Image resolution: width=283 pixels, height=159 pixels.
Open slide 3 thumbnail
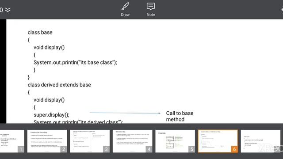click(90, 141)
